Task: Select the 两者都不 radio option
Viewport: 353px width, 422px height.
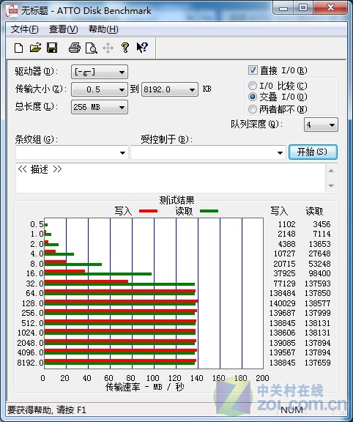Action: coord(253,109)
